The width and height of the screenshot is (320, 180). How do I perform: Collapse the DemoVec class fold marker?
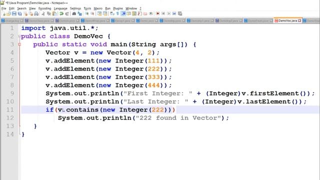pyautogui.click(x=19, y=36)
